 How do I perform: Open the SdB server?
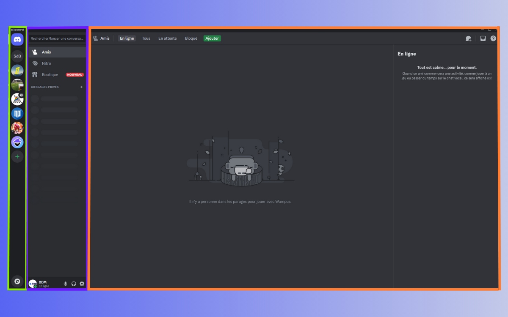pos(17,56)
